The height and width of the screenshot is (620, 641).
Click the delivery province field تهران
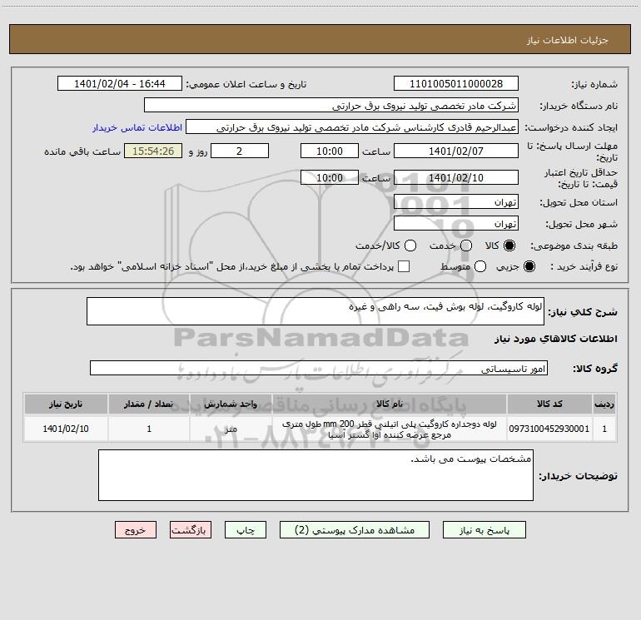[x=456, y=201]
